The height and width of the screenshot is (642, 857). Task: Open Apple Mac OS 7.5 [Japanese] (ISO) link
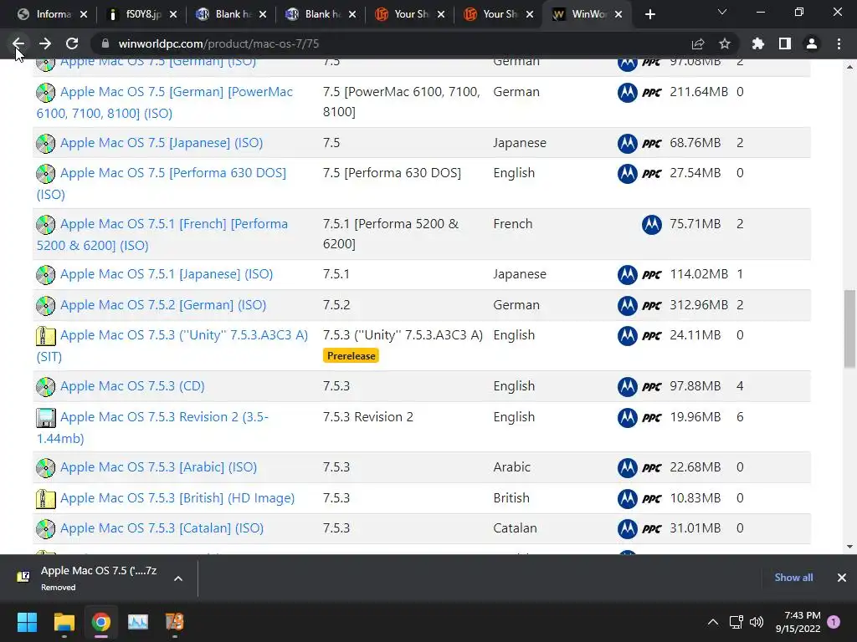(162, 143)
